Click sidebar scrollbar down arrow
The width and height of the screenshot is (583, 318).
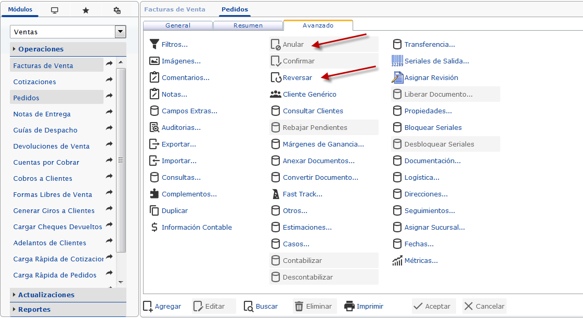tap(121, 282)
